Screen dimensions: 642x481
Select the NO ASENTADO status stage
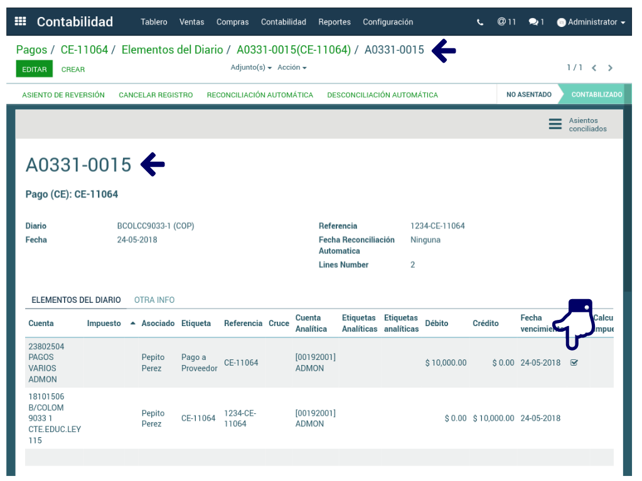(x=528, y=95)
